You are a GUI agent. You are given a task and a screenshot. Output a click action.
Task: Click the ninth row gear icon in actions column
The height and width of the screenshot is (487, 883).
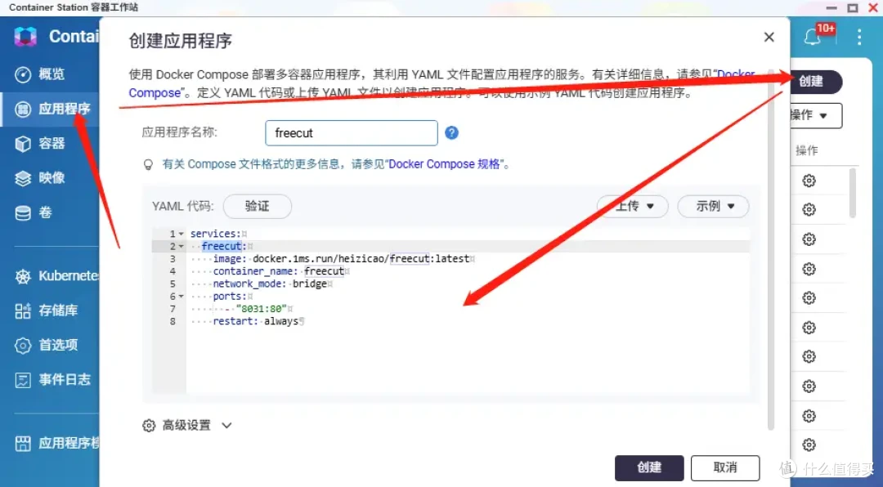pyautogui.click(x=809, y=416)
